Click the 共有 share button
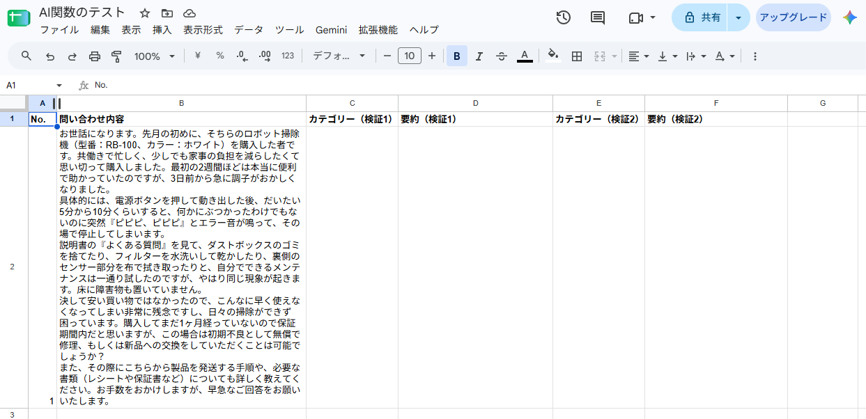Viewport: 866px width, 419px height. (x=701, y=17)
